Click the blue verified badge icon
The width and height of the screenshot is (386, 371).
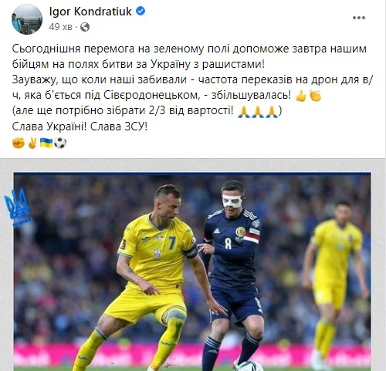click(141, 11)
